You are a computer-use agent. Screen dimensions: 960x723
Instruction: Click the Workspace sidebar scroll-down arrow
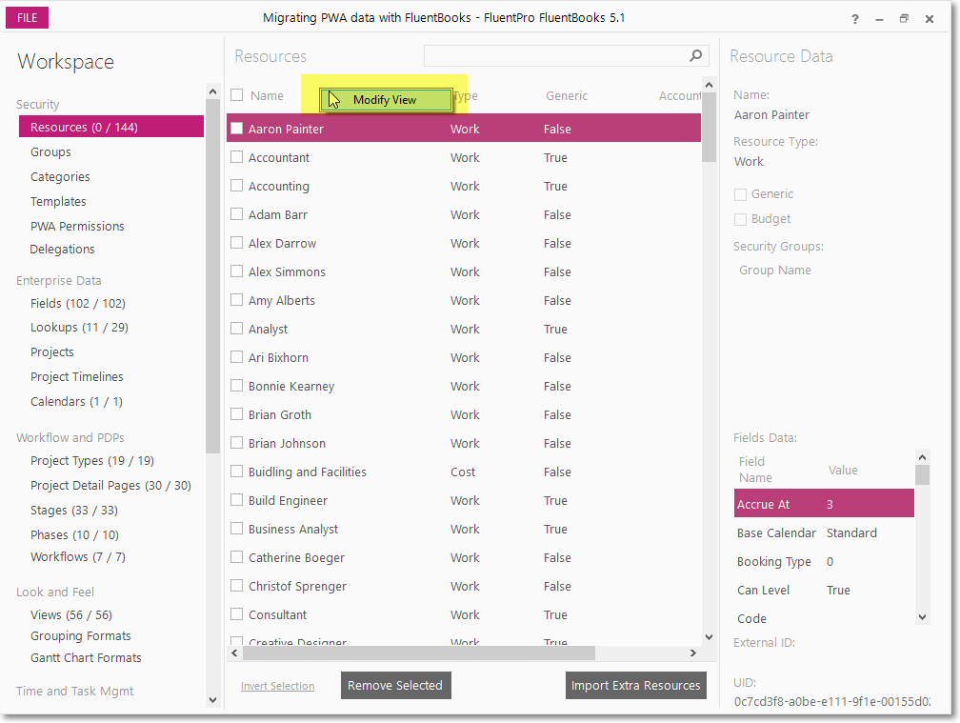(x=212, y=700)
